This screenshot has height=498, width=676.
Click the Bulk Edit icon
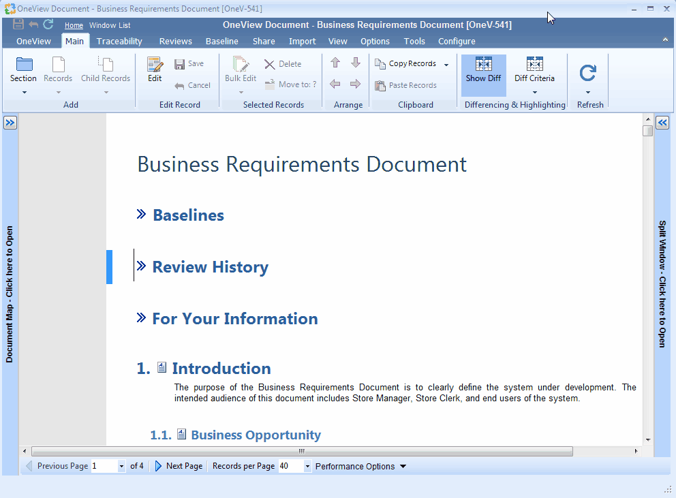point(241,64)
